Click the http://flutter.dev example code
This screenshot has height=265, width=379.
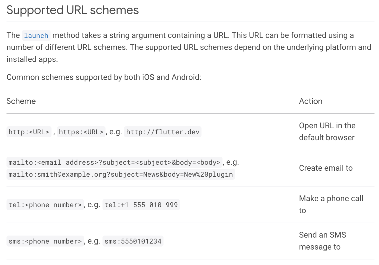(x=162, y=132)
